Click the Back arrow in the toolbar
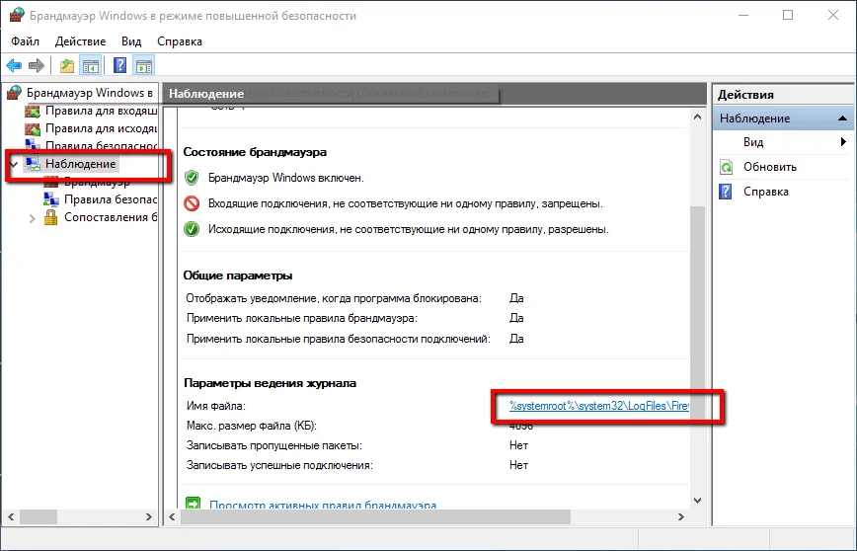The height and width of the screenshot is (551, 857). click(15, 66)
